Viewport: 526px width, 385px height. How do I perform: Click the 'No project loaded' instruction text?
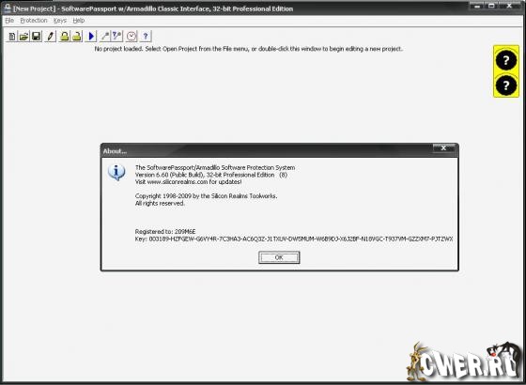coord(248,49)
